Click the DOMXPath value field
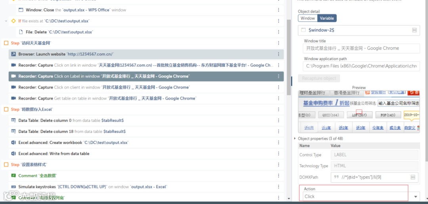428x204 pixels. point(374,177)
